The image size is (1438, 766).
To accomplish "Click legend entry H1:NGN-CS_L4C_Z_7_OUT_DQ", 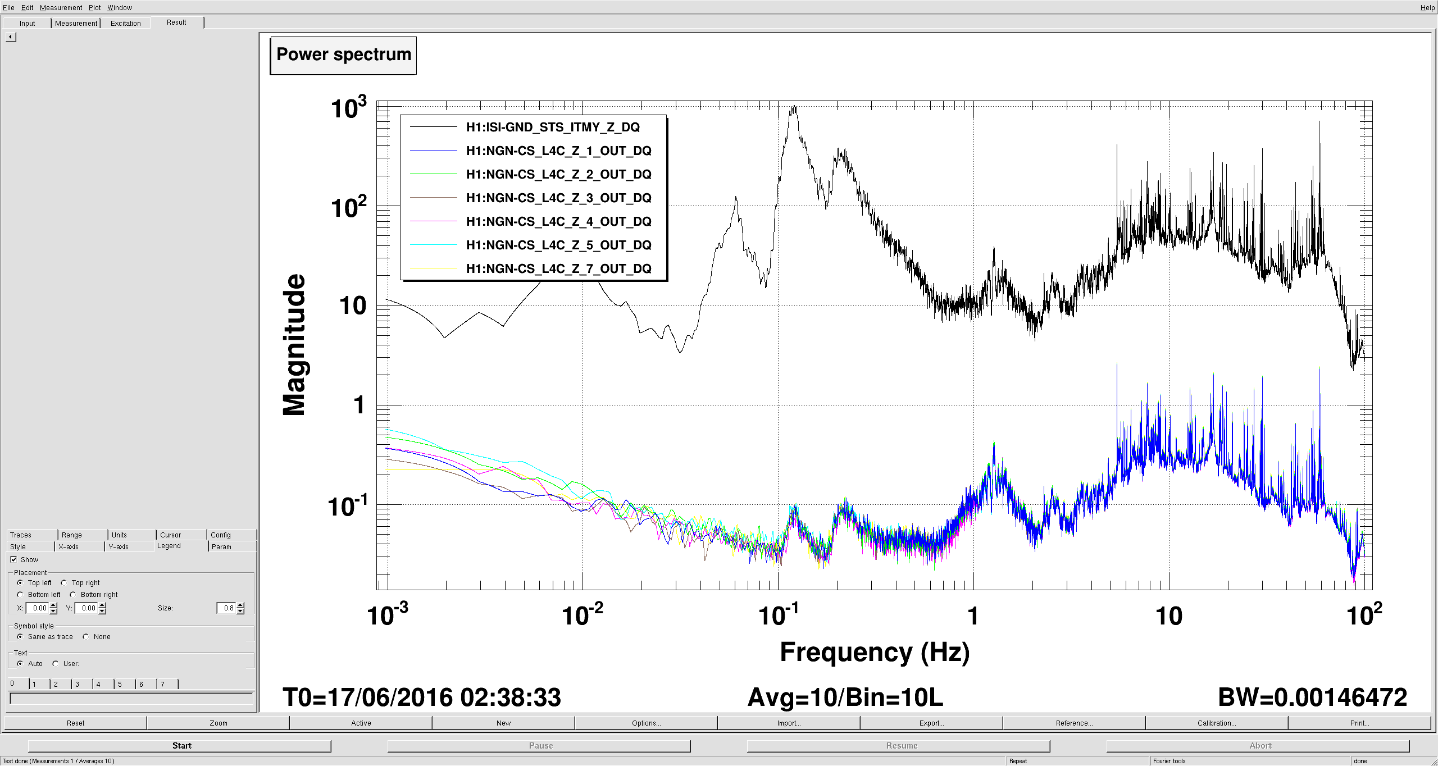I will (x=558, y=269).
